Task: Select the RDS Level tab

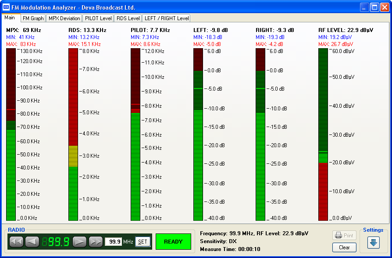Action: [128, 18]
